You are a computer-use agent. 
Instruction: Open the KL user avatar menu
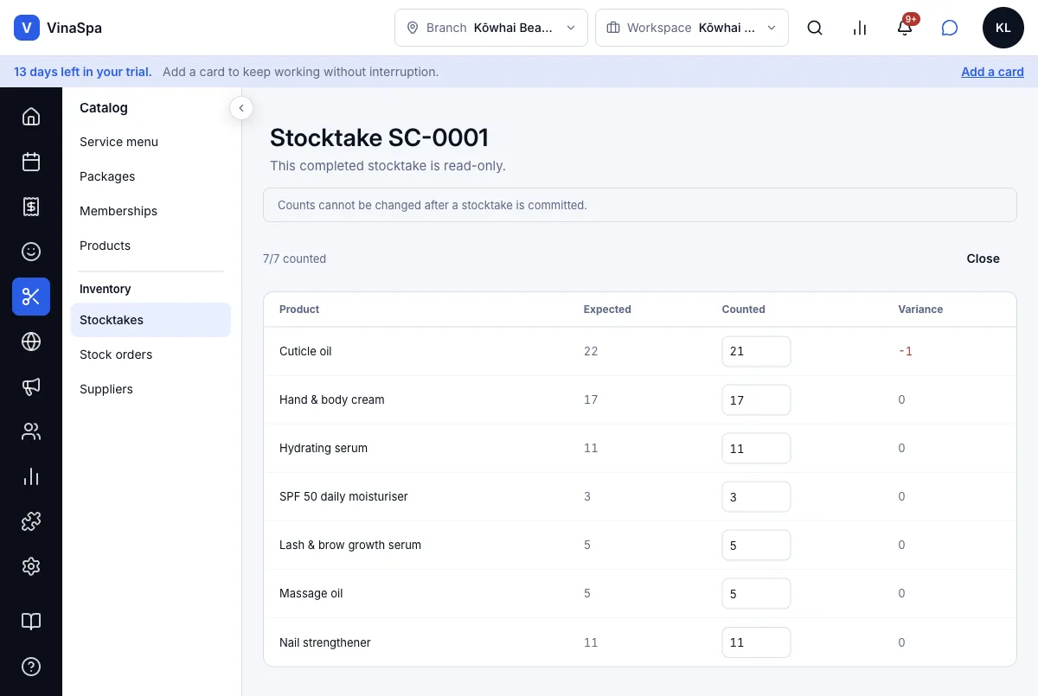tap(1003, 28)
